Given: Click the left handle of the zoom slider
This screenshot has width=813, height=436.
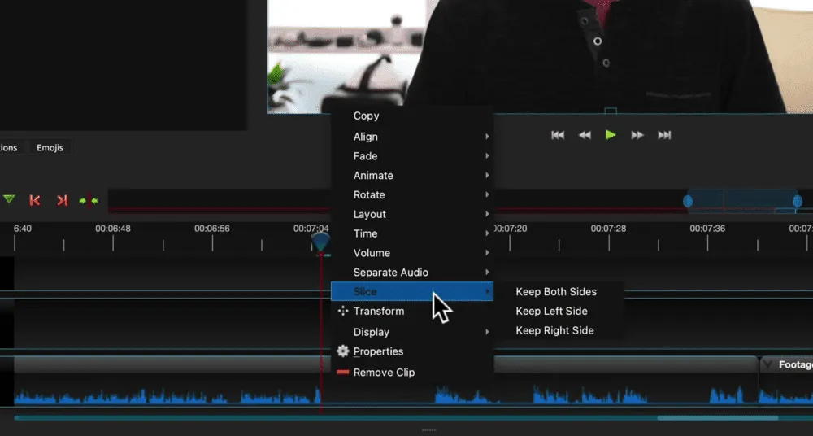Looking at the screenshot, I should tap(688, 201).
